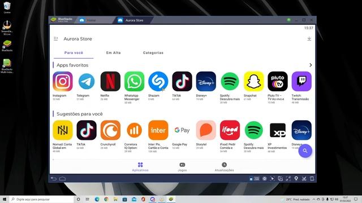
Task: Open the Pluto TV app icon
Action: pyautogui.click(x=278, y=81)
